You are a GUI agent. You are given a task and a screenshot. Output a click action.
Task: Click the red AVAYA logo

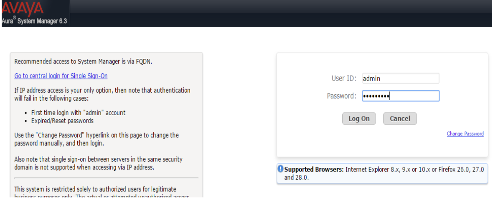tap(22, 8)
